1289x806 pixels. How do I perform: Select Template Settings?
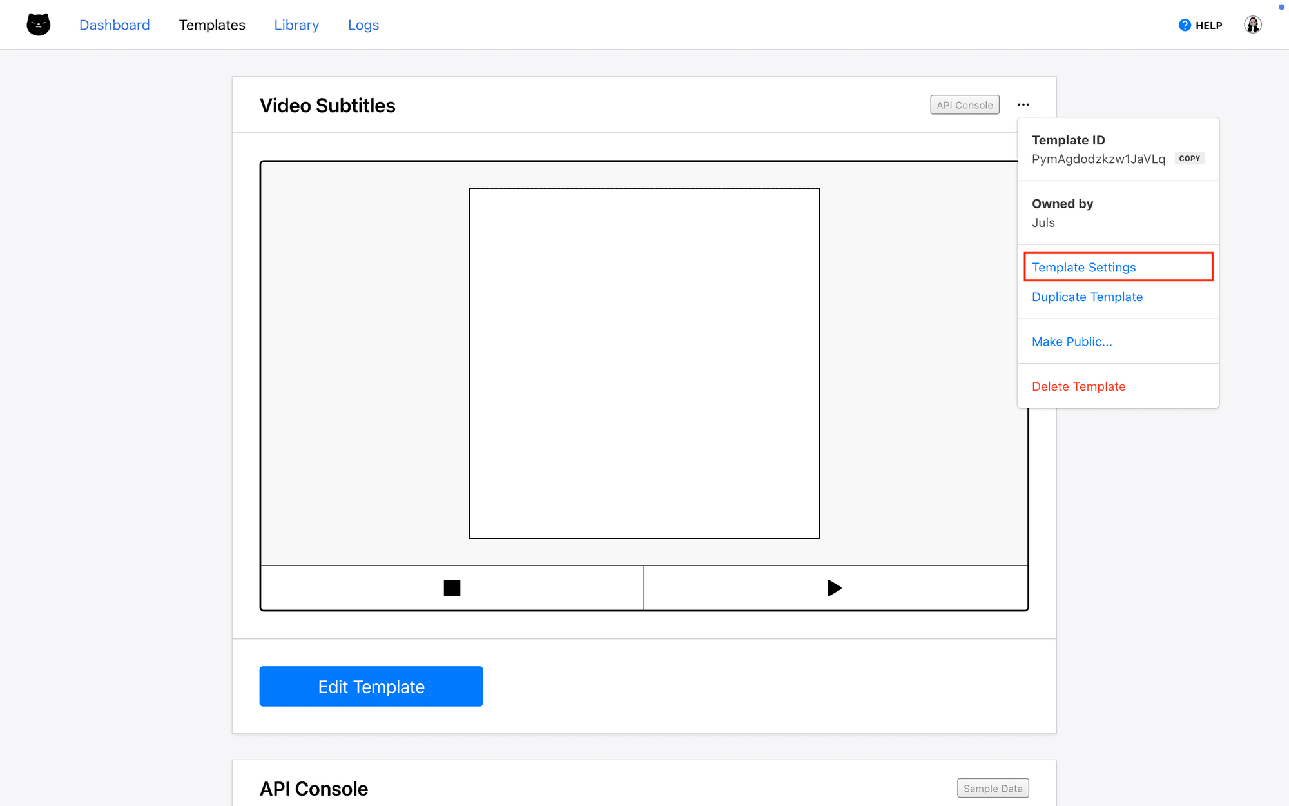[x=1084, y=267]
